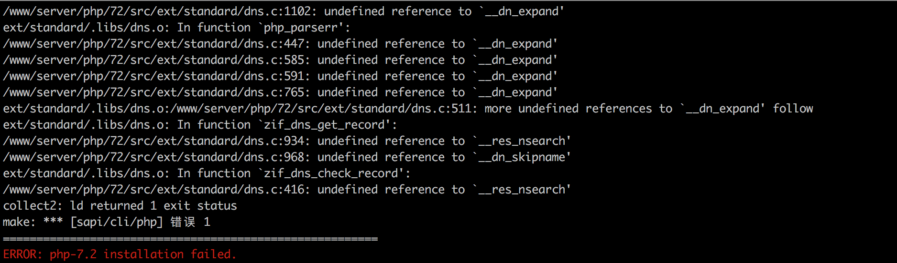This screenshot has width=897, height=263.
Task: Click the red "ERROR:" label
Action: [23, 254]
